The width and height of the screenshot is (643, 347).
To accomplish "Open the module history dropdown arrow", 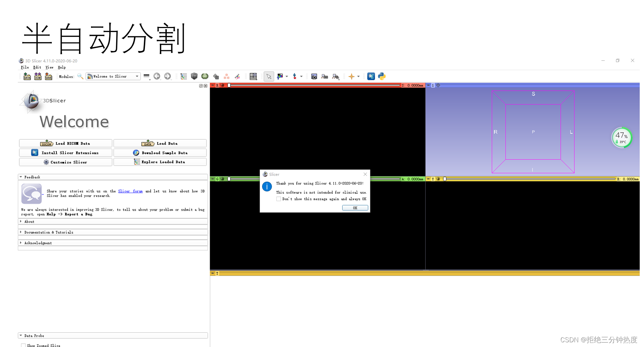I will tap(147, 76).
